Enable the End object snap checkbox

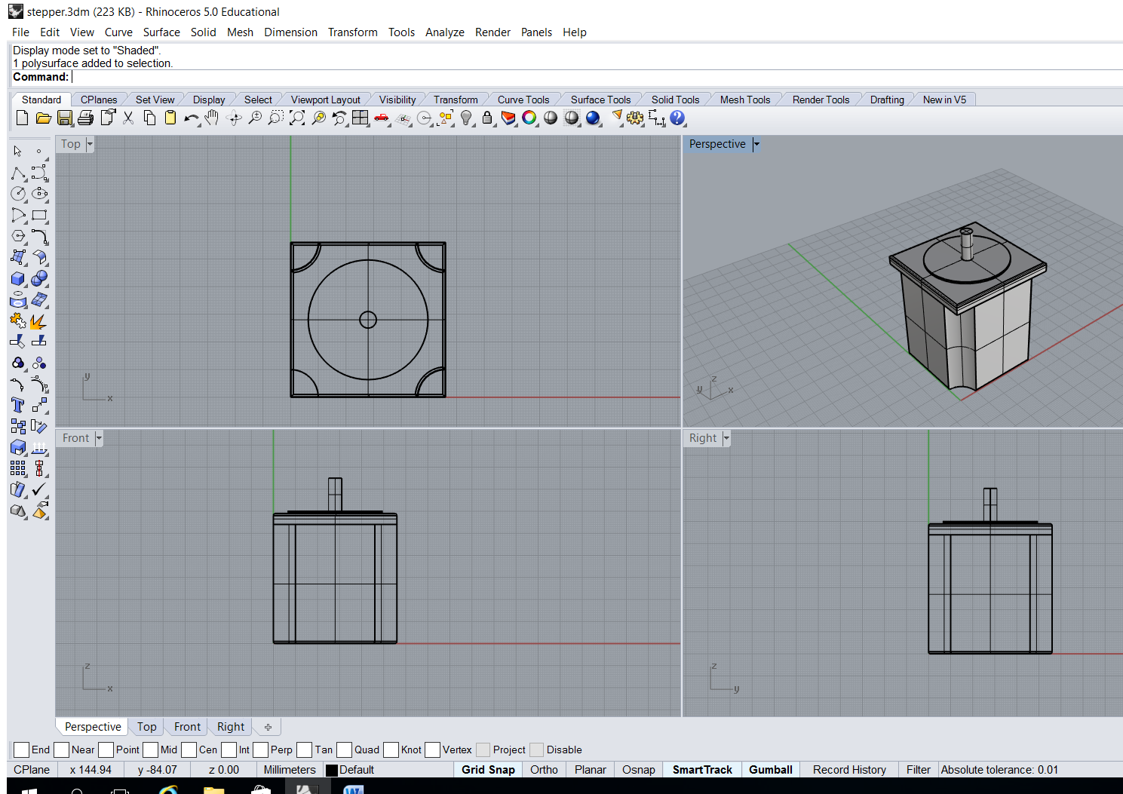point(21,750)
